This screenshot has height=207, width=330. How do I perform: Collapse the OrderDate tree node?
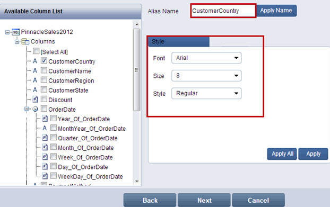(27, 109)
